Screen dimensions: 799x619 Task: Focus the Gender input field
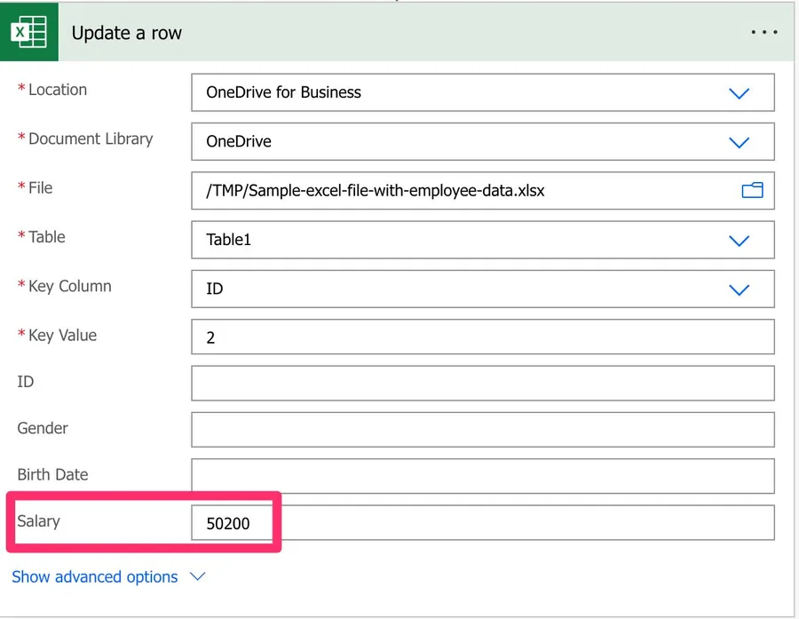click(482, 430)
